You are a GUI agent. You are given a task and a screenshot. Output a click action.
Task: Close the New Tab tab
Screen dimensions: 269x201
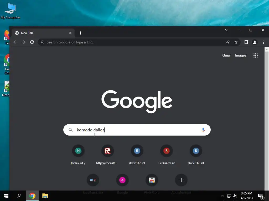(x=70, y=33)
